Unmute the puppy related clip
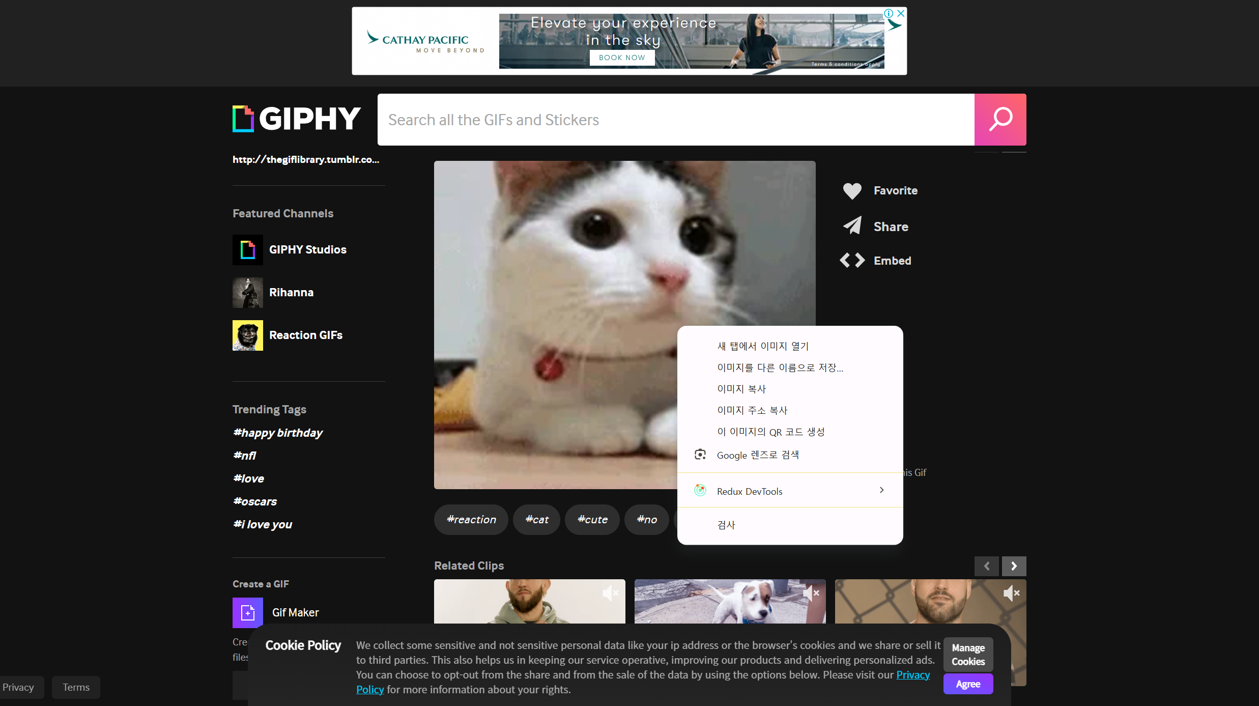1259x706 pixels. click(x=811, y=593)
